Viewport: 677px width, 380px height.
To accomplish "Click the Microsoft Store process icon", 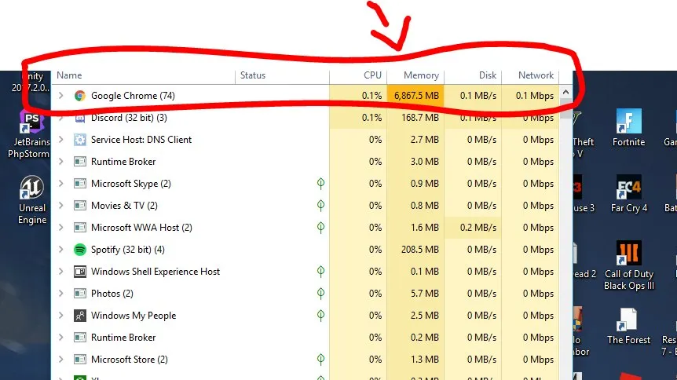I will (x=80, y=360).
